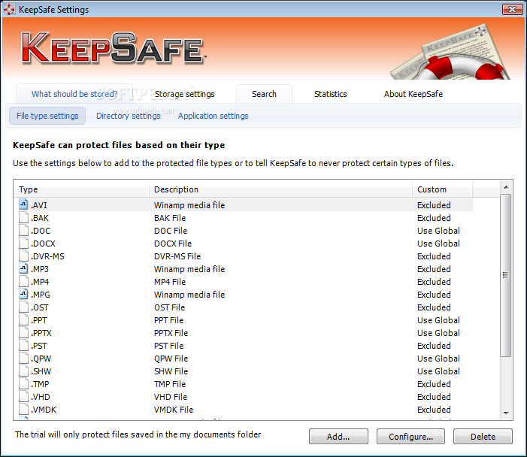Click the vertical scrollbar thumb in list
Viewport: 527px width, 457px height.
(505, 275)
